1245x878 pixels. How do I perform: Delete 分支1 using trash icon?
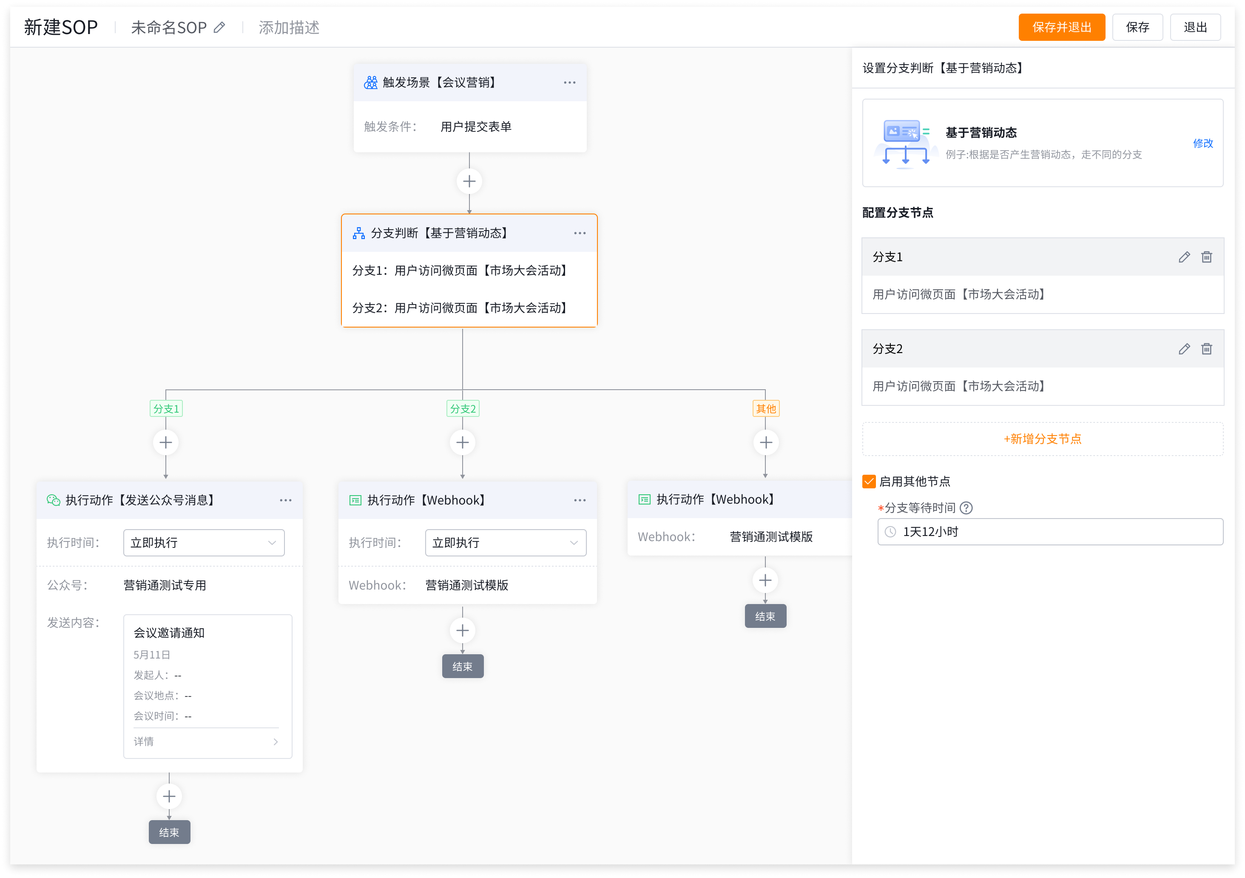[1206, 257]
